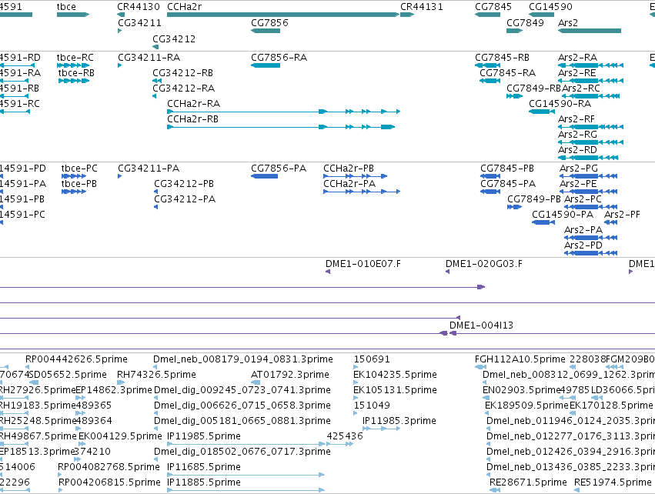Click protein Ars2-PF
The width and height of the screenshot is (655, 494).
tap(622, 215)
